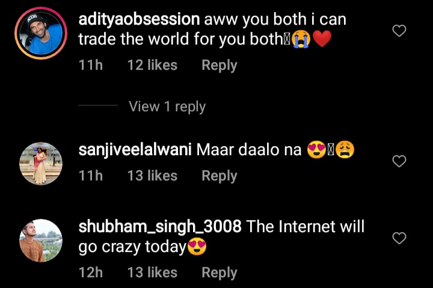Select the "Maar daalo na" comment text
Image resolution: width=433 pixels, height=288 pixels.
coord(249,150)
